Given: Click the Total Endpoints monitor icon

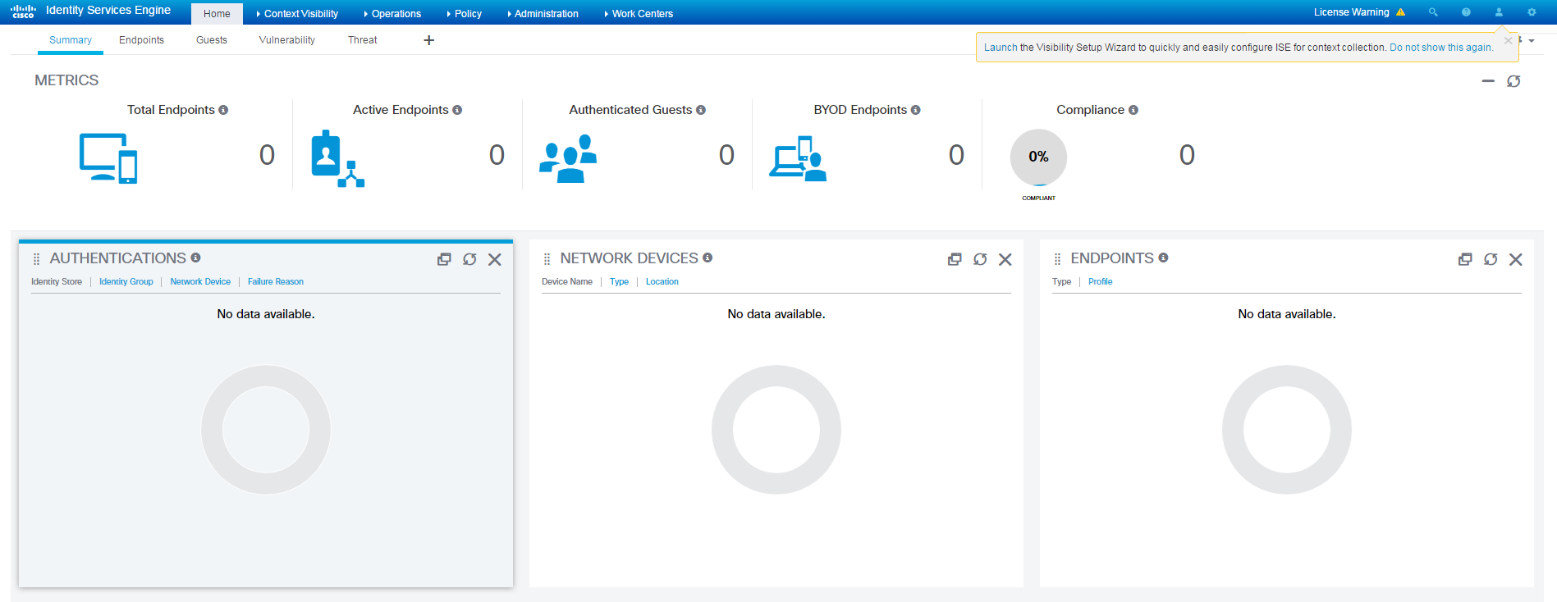Looking at the screenshot, I should pyautogui.click(x=108, y=158).
